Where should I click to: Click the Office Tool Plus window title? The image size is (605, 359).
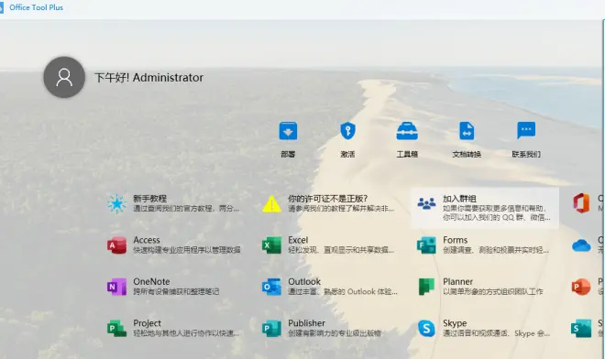36,7
